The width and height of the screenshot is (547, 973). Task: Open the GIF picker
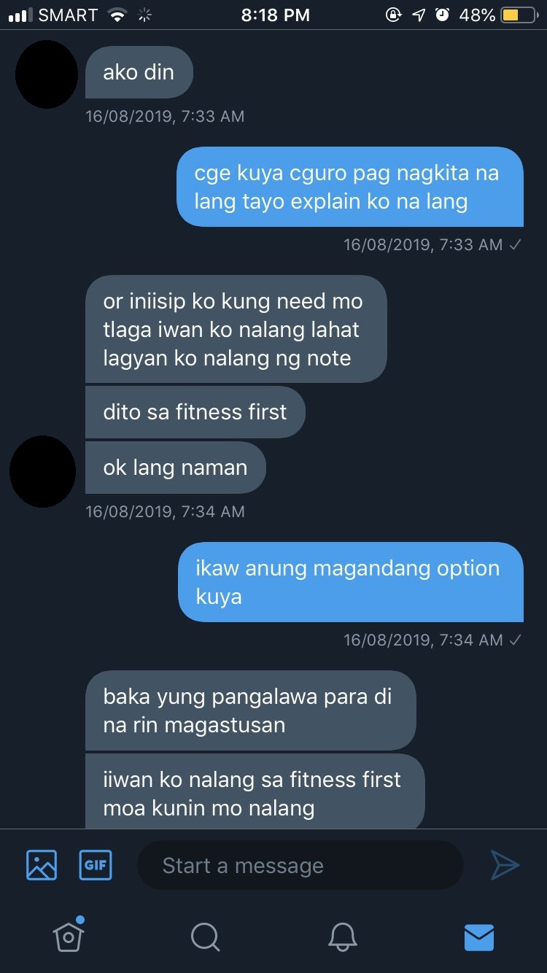coord(96,865)
